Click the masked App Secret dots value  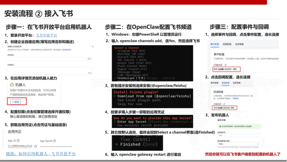pos(56,146)
